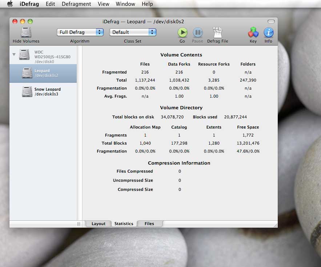Open the Full Defrag algorithm dropdown
Screen dimensions: 321x267
(x=80, y=32)
